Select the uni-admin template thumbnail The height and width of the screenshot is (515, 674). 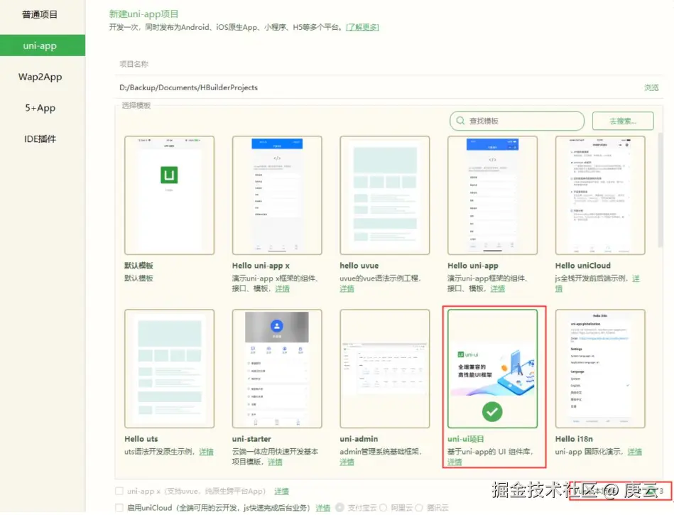(385, 369)
